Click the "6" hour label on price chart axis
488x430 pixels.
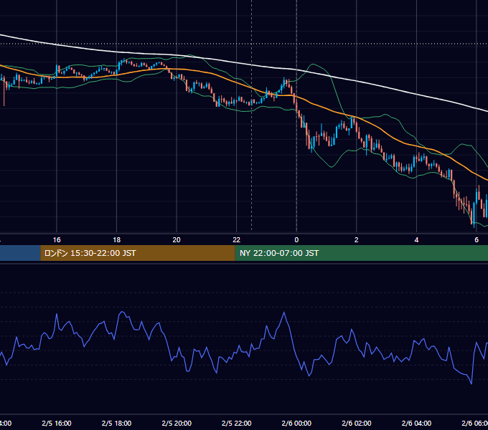[x=477, y=240]
